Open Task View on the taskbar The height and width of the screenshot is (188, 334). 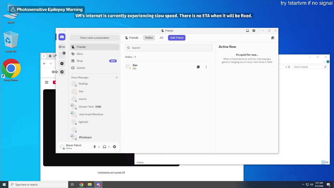click(72, 185)
